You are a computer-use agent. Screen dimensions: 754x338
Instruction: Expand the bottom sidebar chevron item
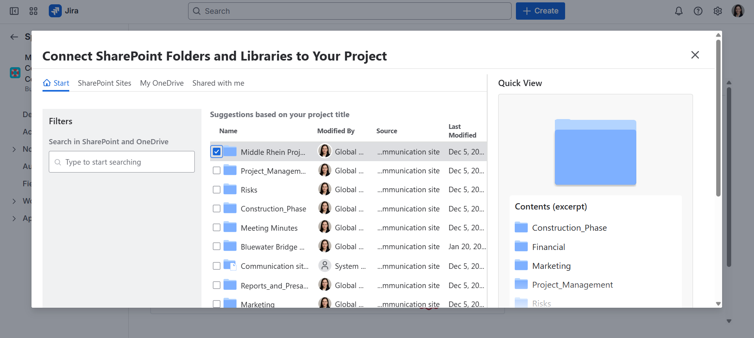click(14, 219)
